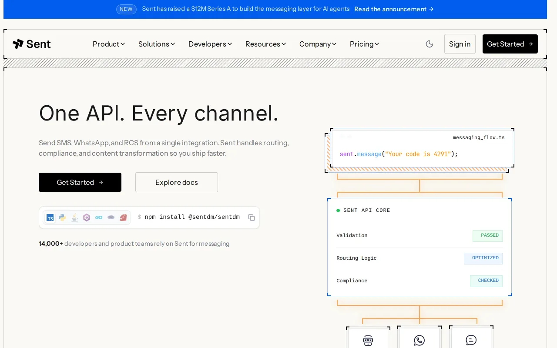Click the hero Get Started button
557x348 pixels.
tap(80, 182)
